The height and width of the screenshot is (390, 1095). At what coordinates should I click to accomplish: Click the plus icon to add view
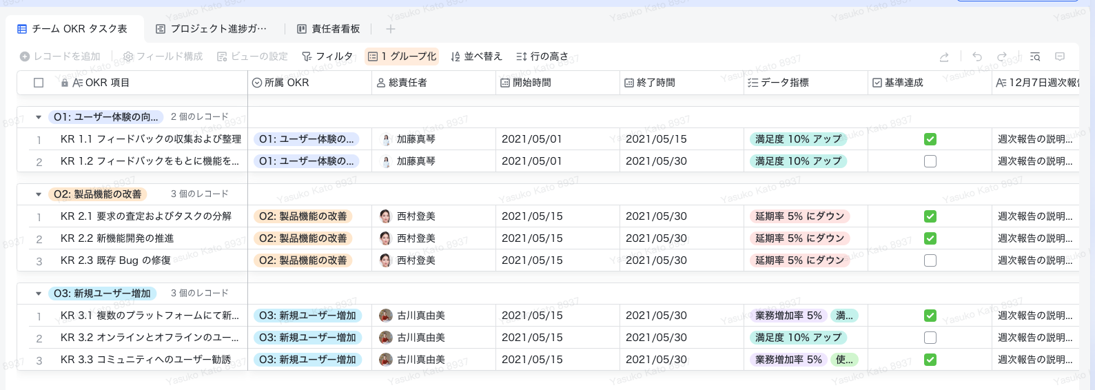pyautogui.click(x=391, y=29)
